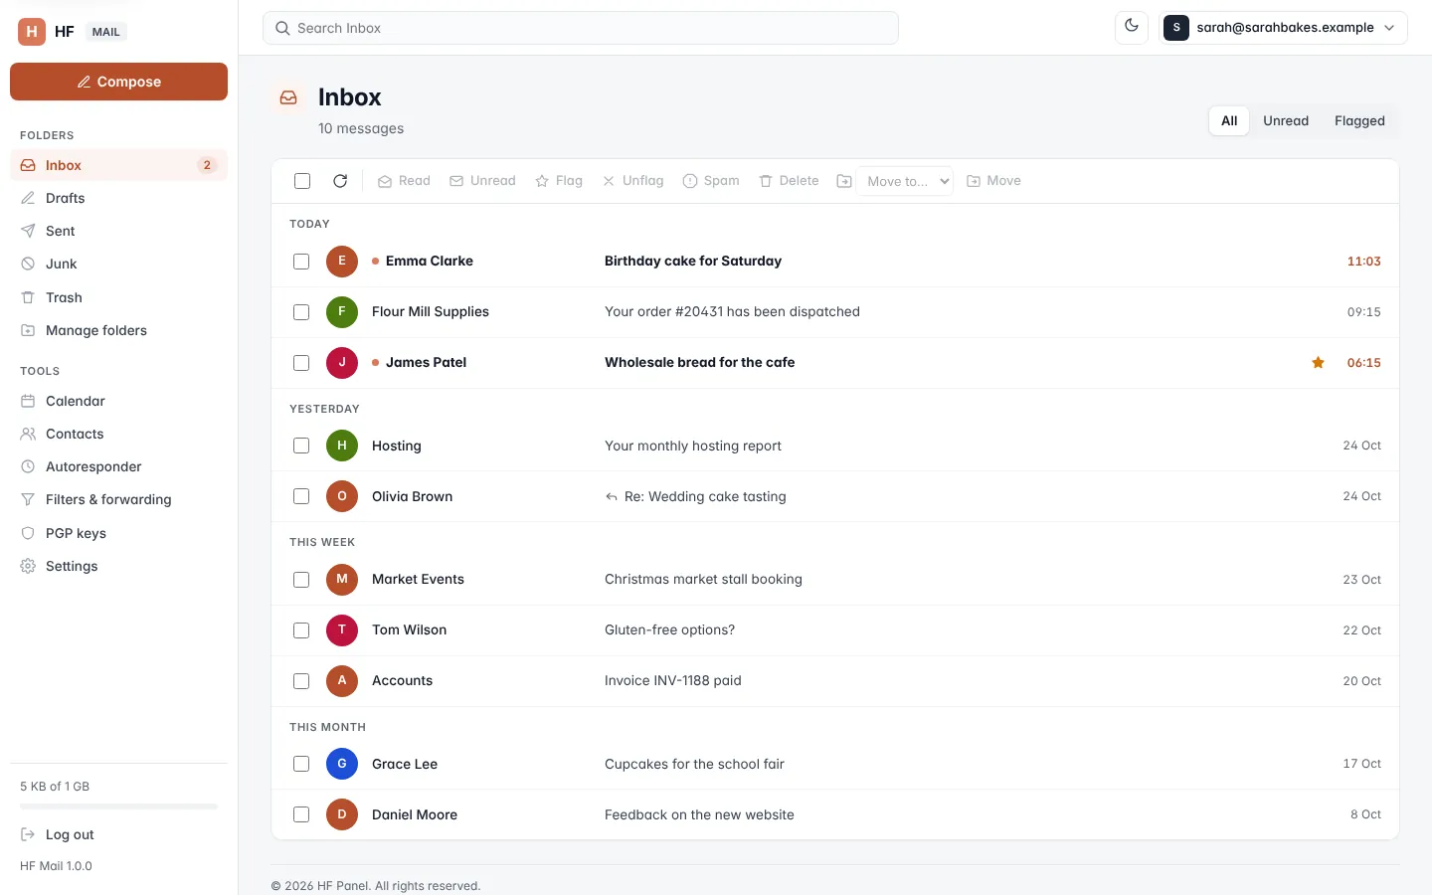Image resolution: width=1432 pixels, height=895 pixels.
Task: Check the Emma Clarke message checkbox
Action: tap(301, 262)
